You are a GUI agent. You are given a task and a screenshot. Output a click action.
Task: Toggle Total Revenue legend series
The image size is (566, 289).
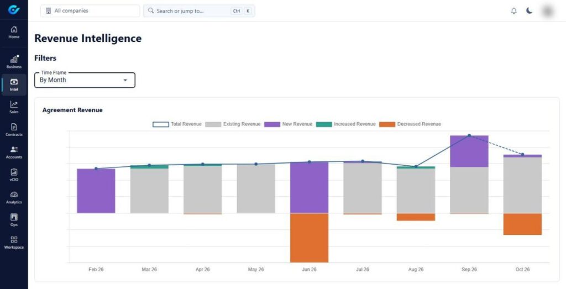(177, 124)
